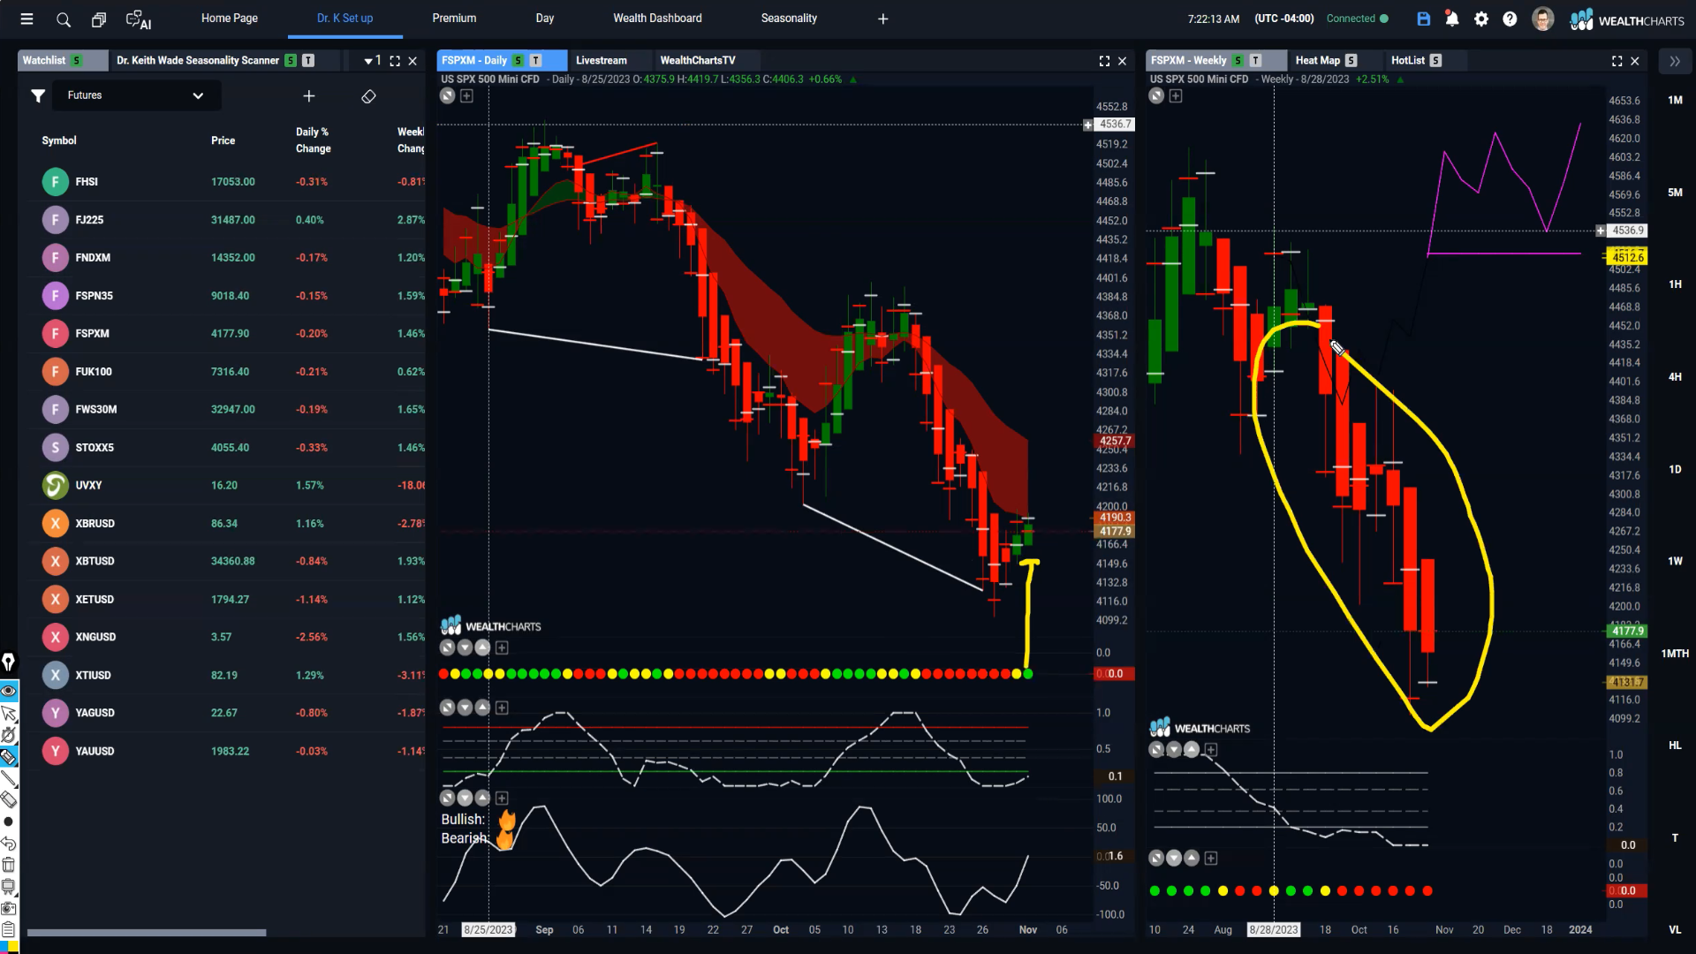The image size is (1696, 954).
Task: Add a pane below the weekly dots indicator
Action: 1211,858
